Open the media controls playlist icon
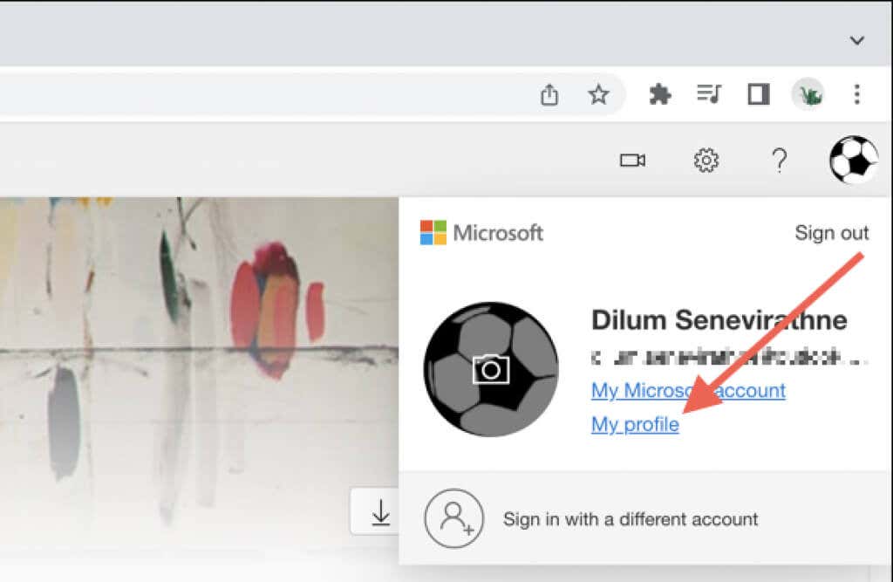 tap(709, 94)
